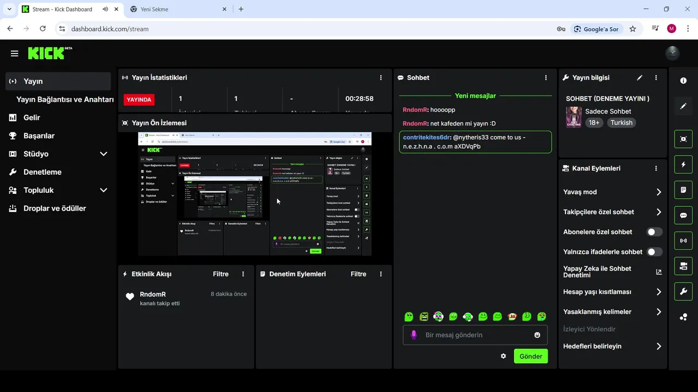Open the emoji picker smiley icon
Viewport: 698px width, 392px height.
537,335
